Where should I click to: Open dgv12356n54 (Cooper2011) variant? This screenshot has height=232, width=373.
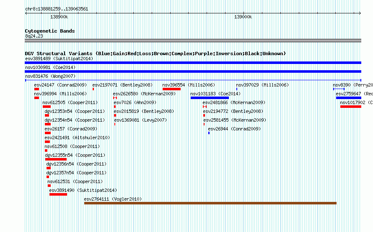click(x=76, y=164)
